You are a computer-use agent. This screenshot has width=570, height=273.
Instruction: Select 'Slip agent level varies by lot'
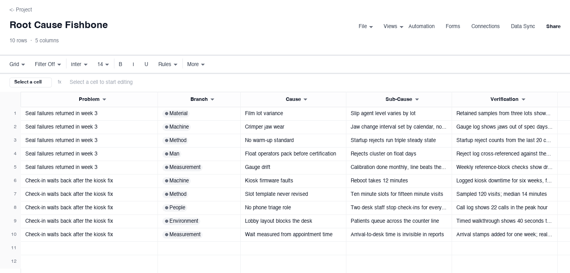[x=399, y=114]
